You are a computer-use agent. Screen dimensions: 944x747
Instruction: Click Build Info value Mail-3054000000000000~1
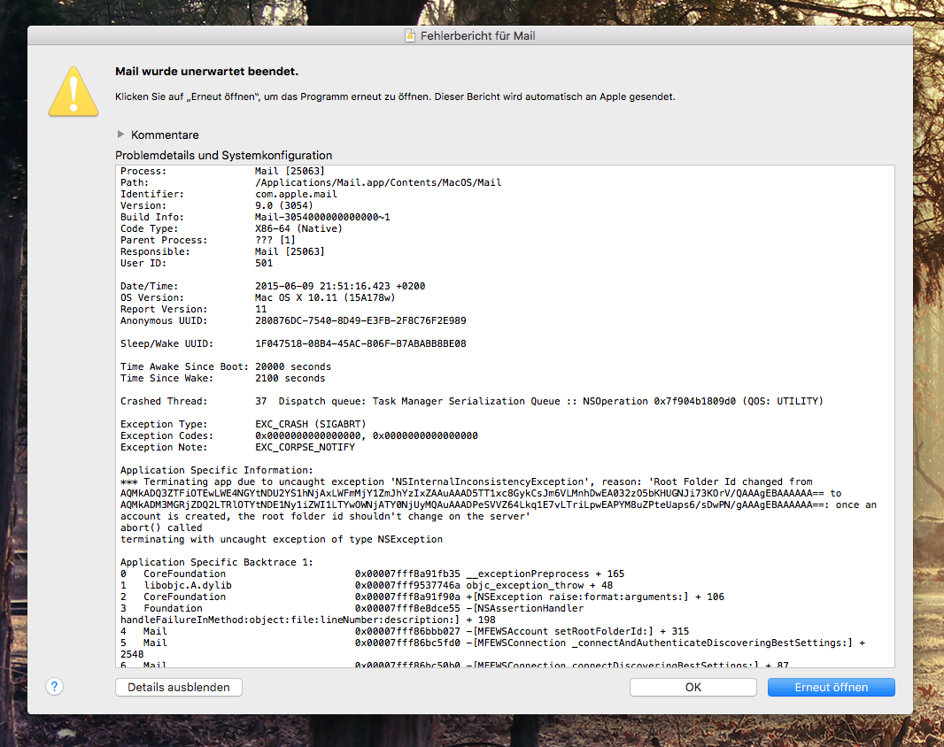[x=322, y=218]
